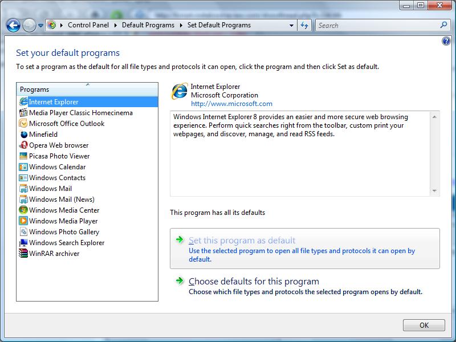Select Windows Contacts entry
The width and height of the screenshot is (456, 342).
click(57, 178)
